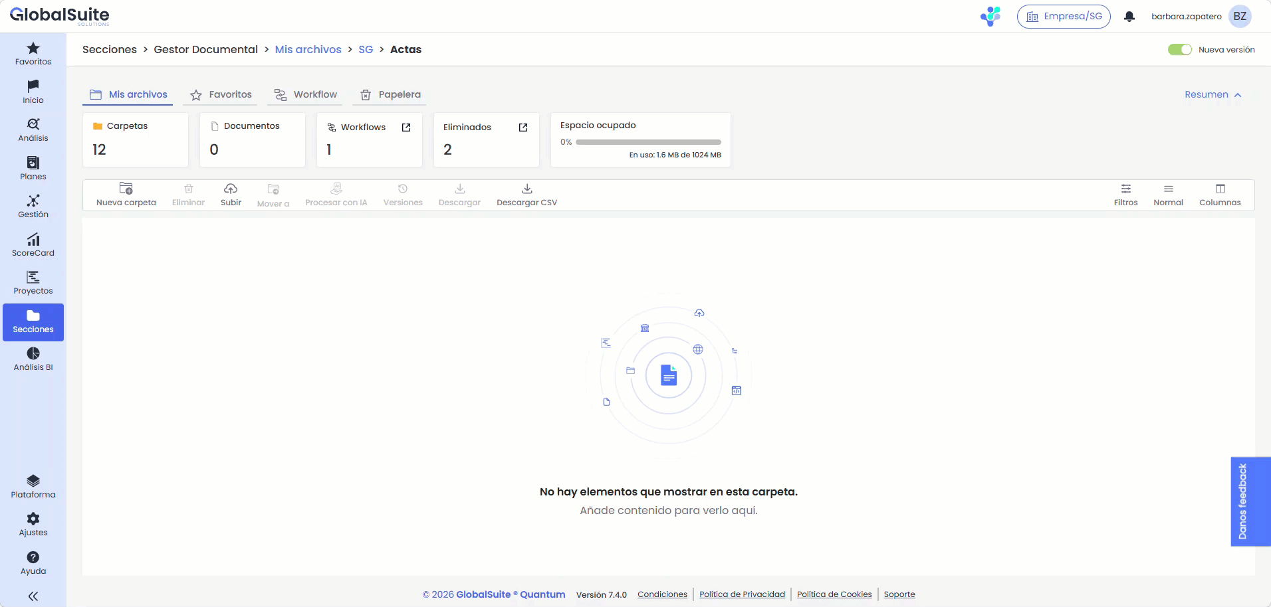The image size is (1271, 607).
Task: Open Workflows in a new window
Action: (405, 128)
